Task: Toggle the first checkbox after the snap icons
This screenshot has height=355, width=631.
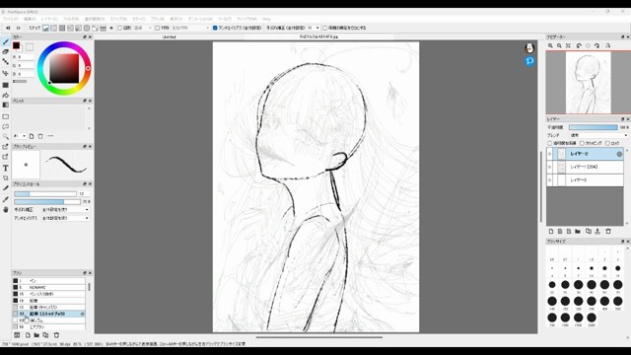Action: [119, 28]
